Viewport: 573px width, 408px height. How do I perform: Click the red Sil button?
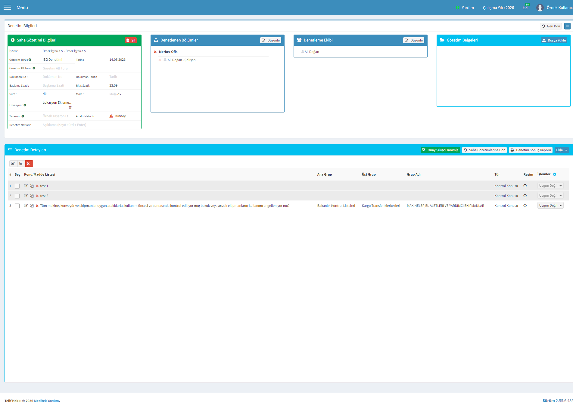click(131, 40)
